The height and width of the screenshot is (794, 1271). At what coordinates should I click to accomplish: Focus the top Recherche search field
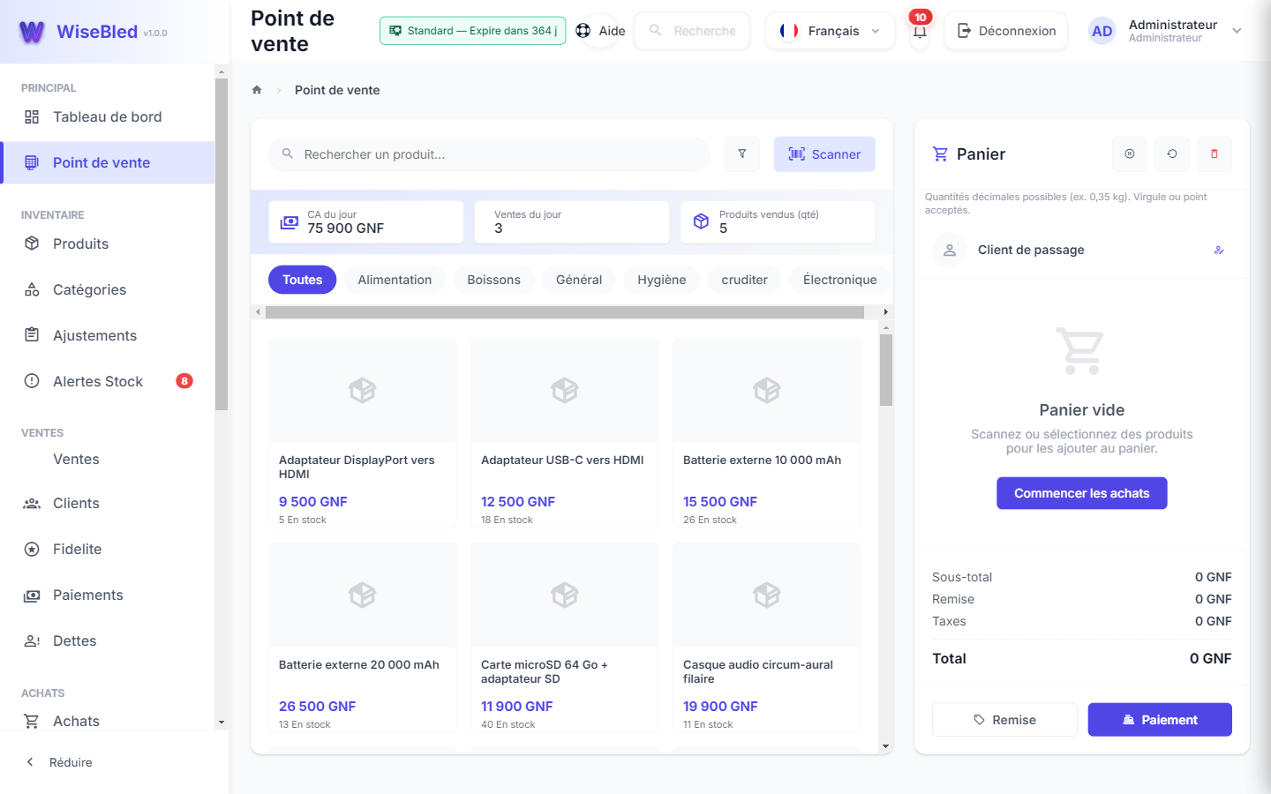click(692, 31)
